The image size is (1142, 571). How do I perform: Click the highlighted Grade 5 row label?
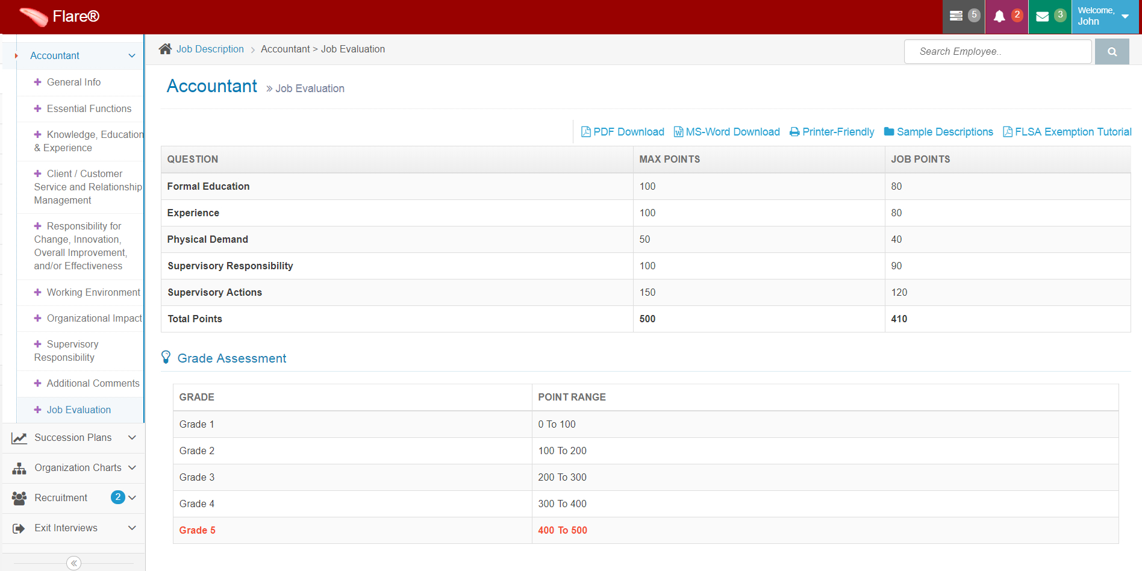tap(198, 531)
